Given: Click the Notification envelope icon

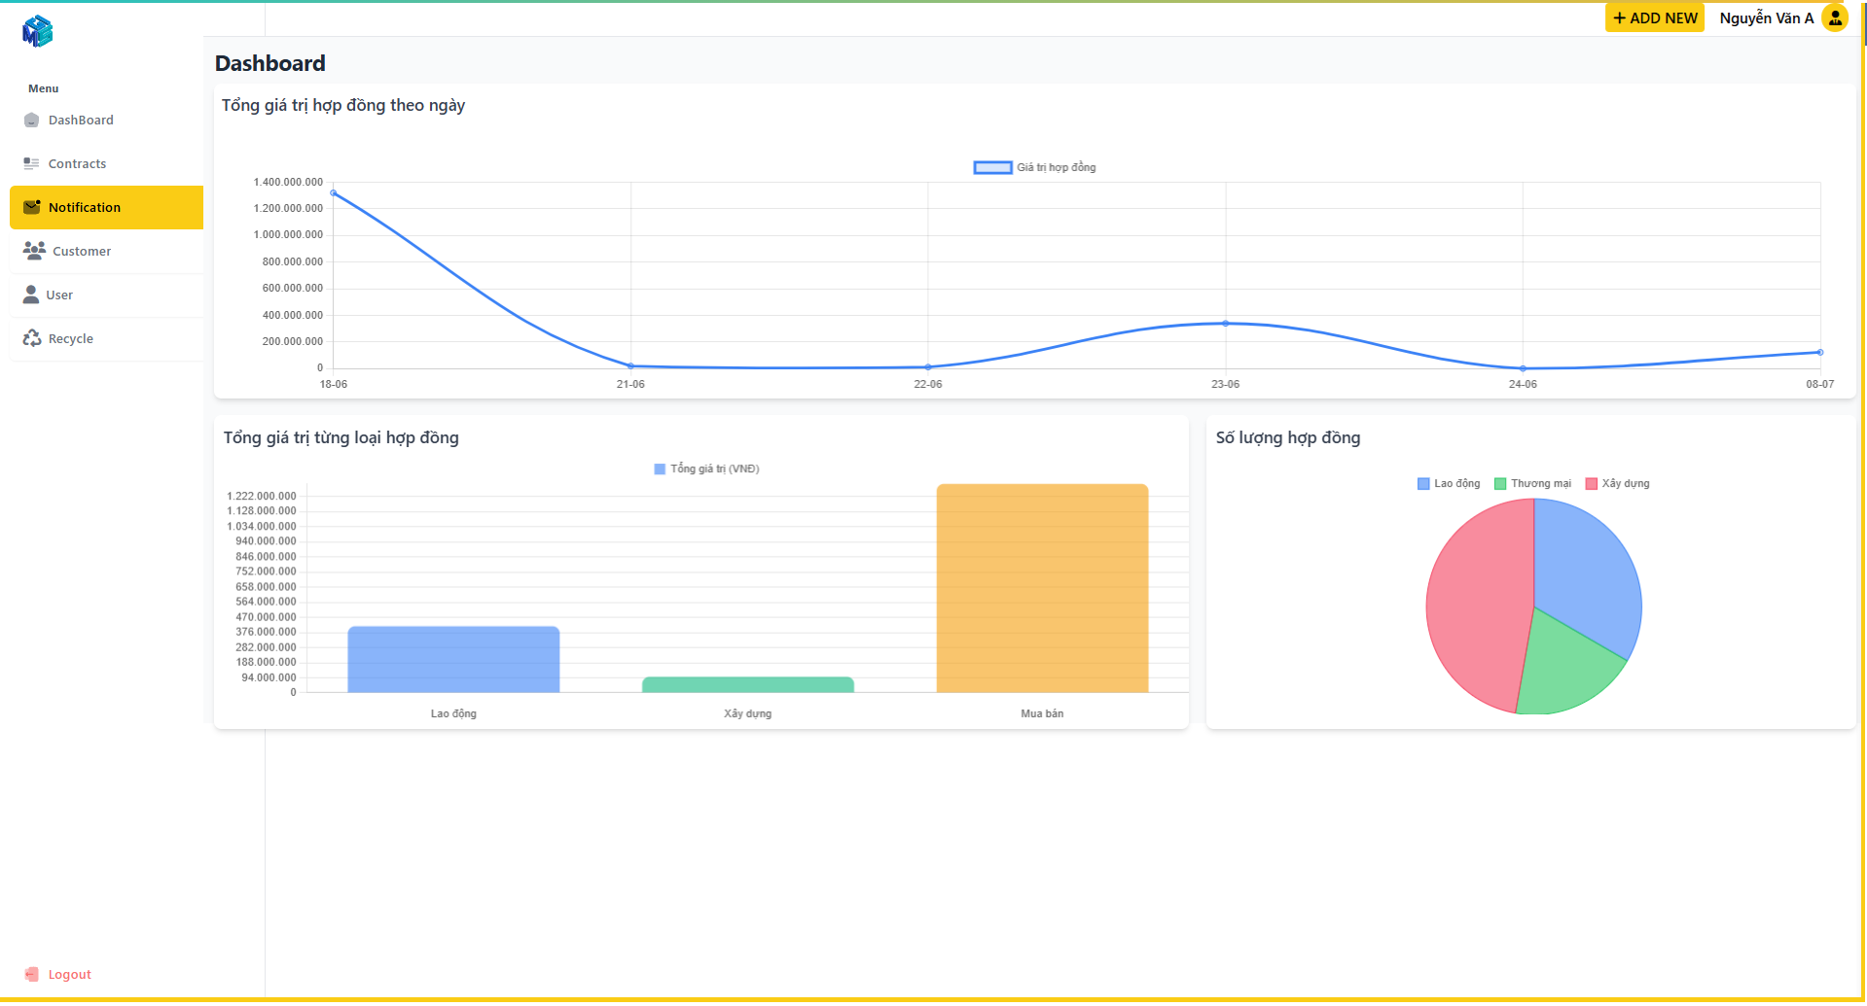Looking at the screenshot, I should pos(31,207).
